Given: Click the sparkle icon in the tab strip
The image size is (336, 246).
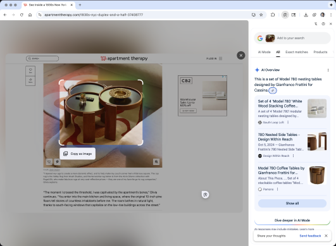Looking at the screenshot, I should point(332,4).
